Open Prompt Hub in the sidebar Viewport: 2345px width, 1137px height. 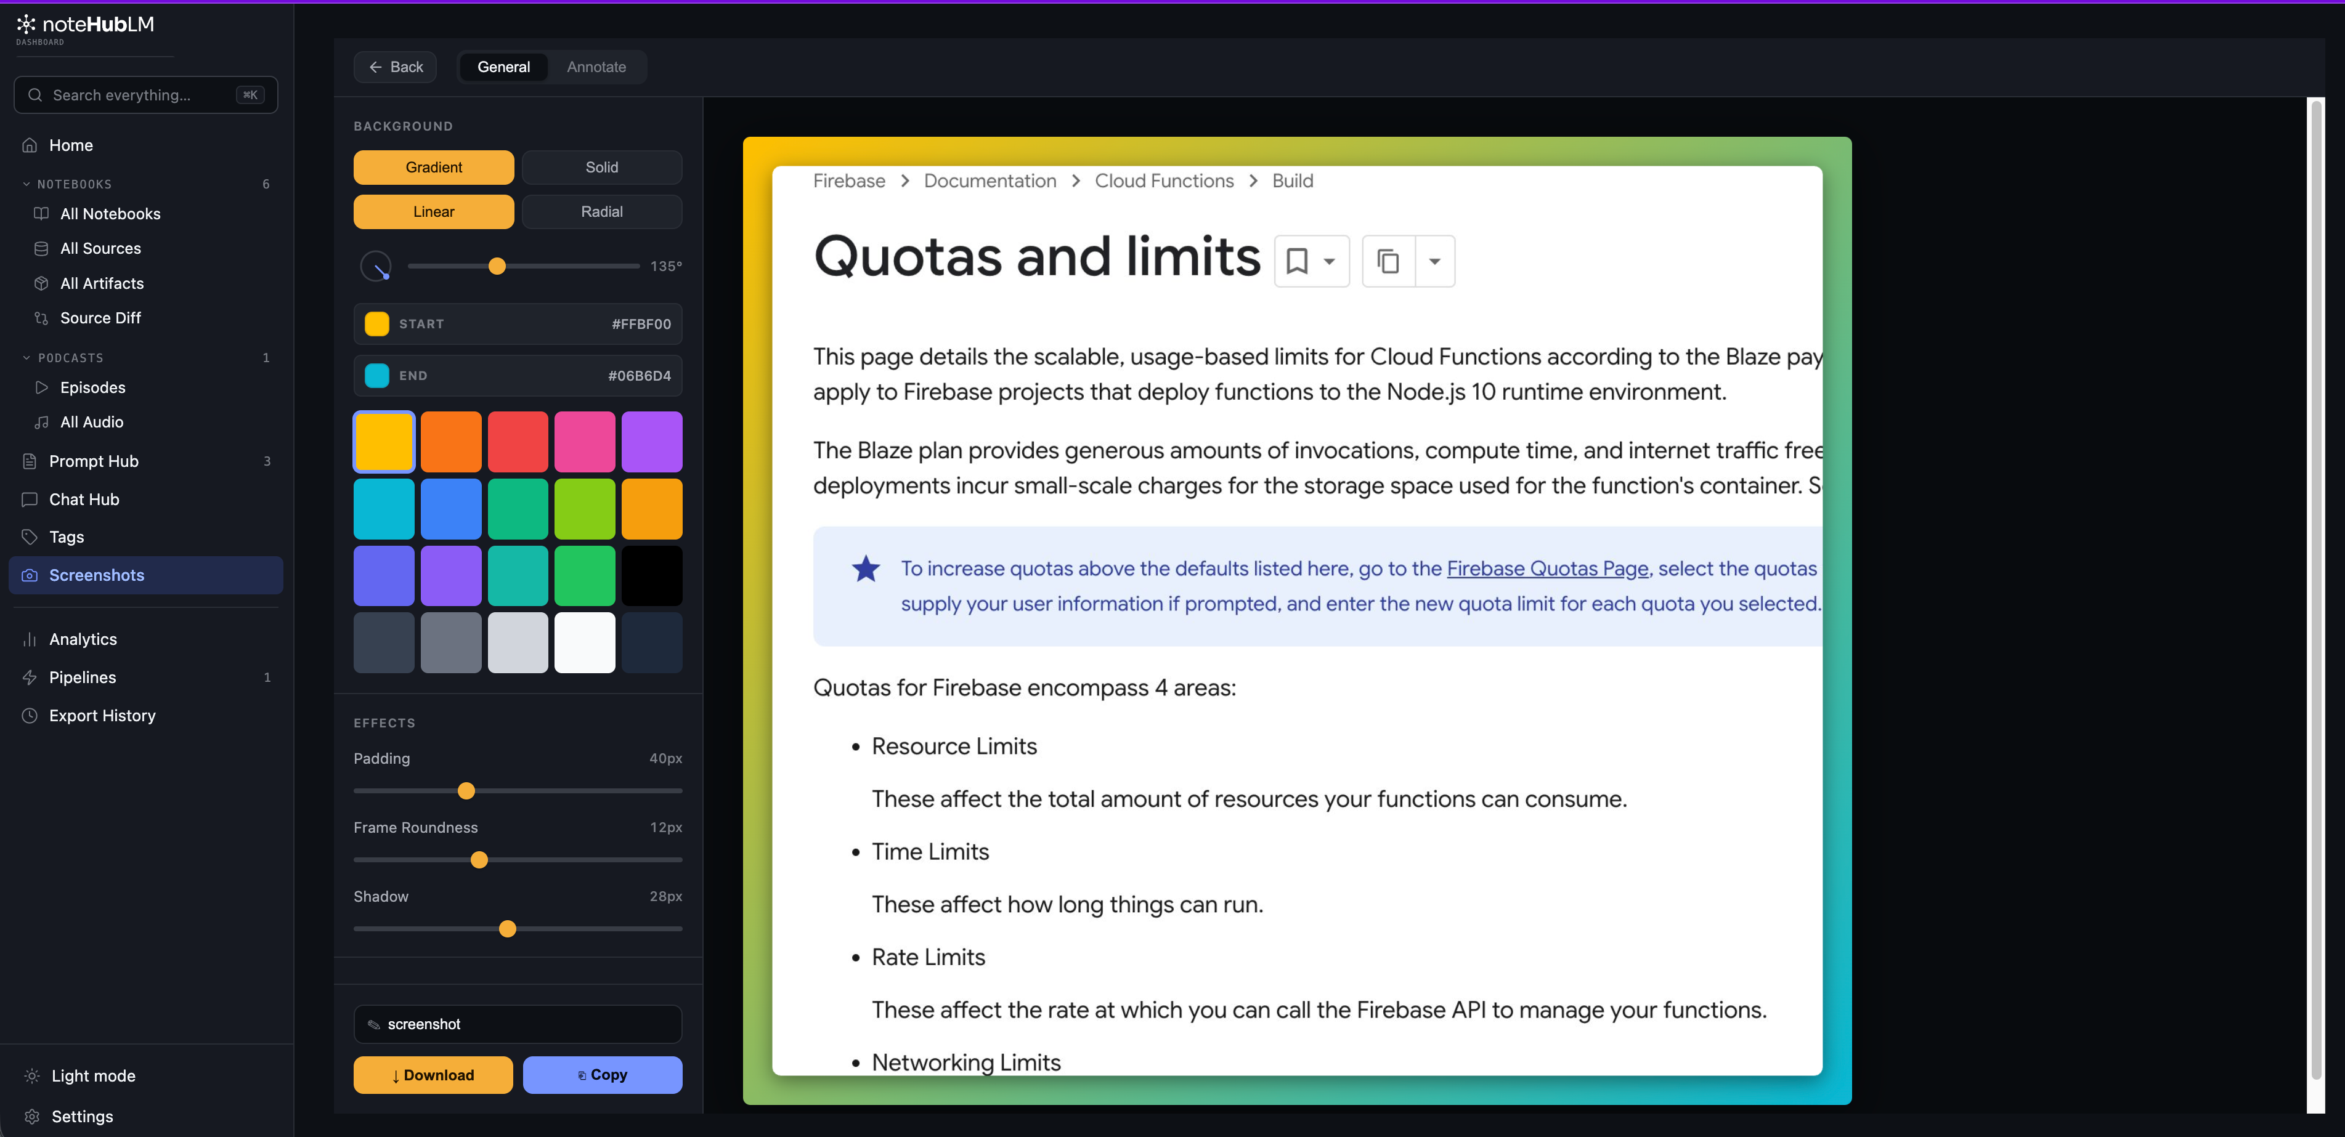[145, 461]
